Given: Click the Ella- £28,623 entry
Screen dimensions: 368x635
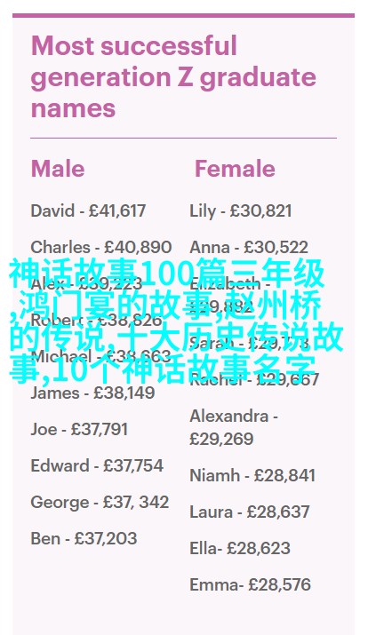Looking at the screenshot, I should [240, 548].
